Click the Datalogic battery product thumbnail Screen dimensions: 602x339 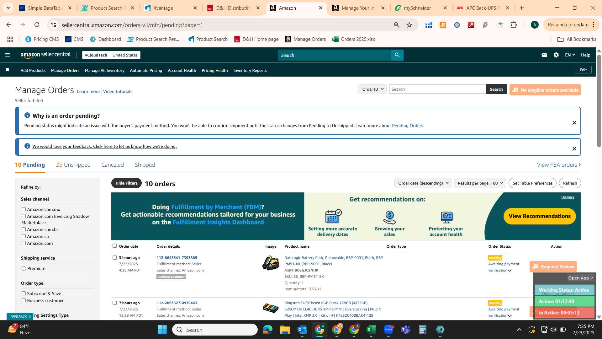[x=271, y=263]
